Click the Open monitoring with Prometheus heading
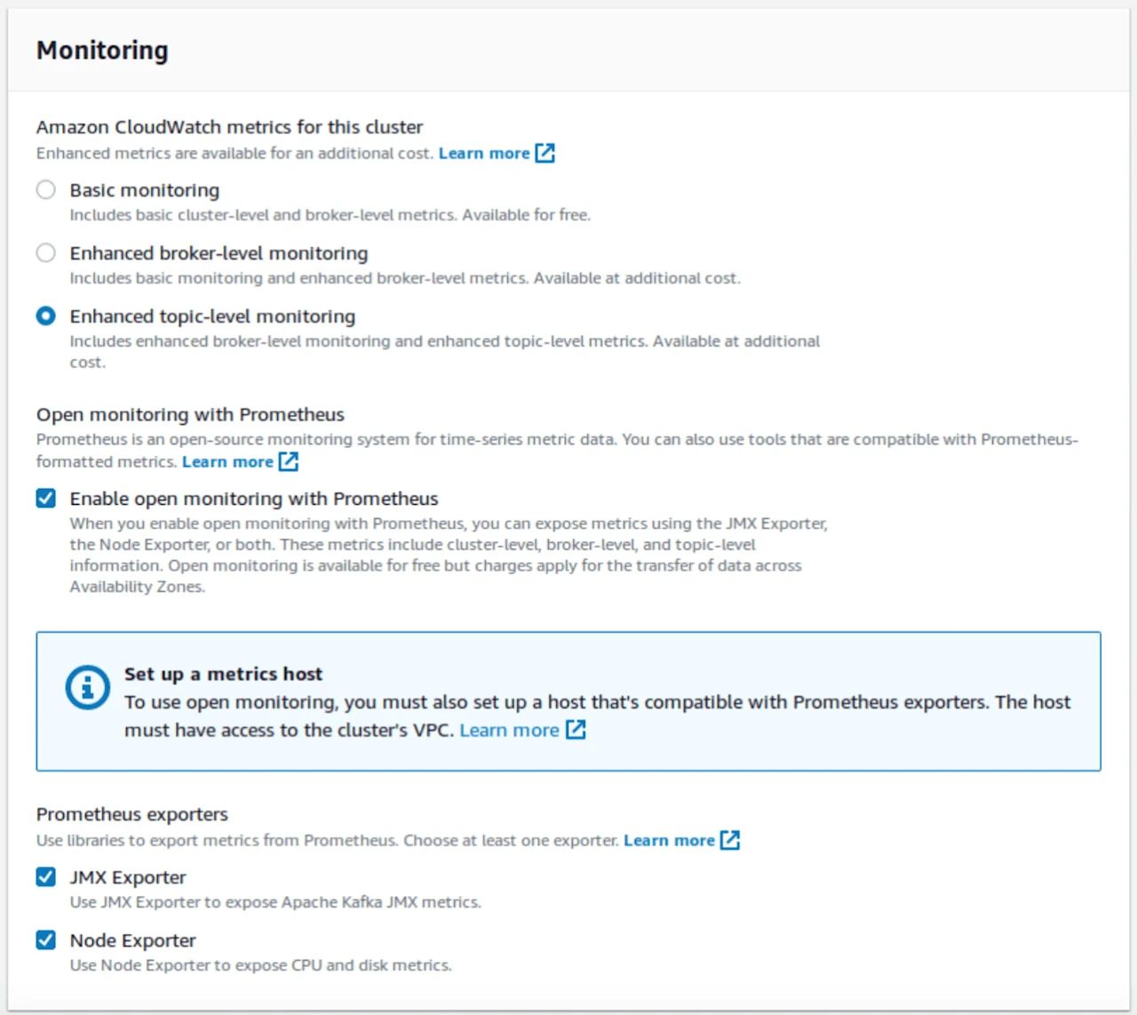 pyautogui.click(x=189, y=414)
